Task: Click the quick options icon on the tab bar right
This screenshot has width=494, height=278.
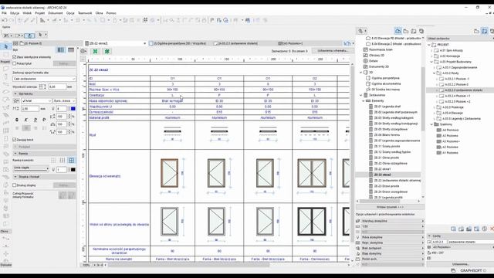Action: point(347,43)
